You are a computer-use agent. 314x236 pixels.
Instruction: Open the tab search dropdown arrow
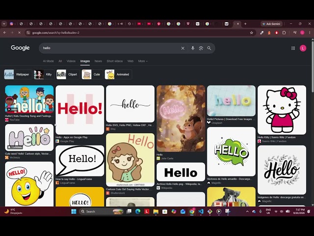(x=4, y=24)
